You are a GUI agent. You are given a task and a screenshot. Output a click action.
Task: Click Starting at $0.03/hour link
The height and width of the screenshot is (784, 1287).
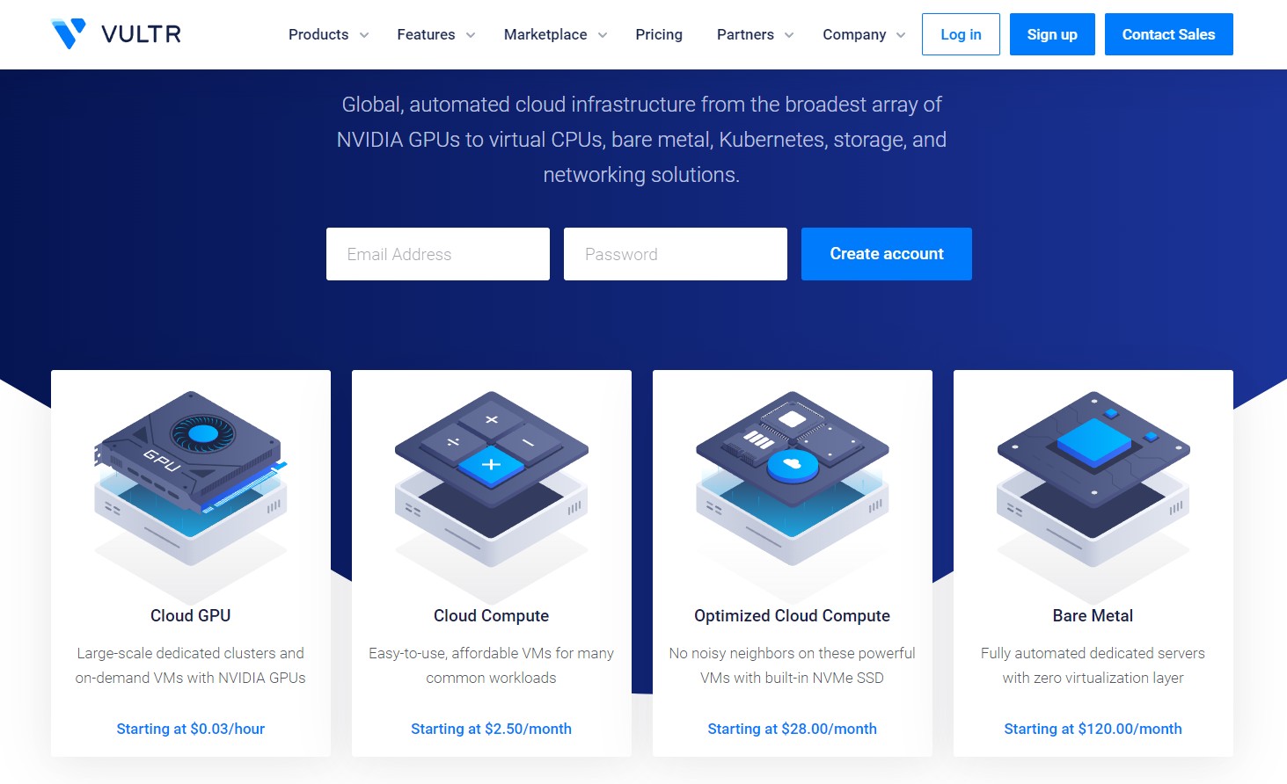pos(191,729)
